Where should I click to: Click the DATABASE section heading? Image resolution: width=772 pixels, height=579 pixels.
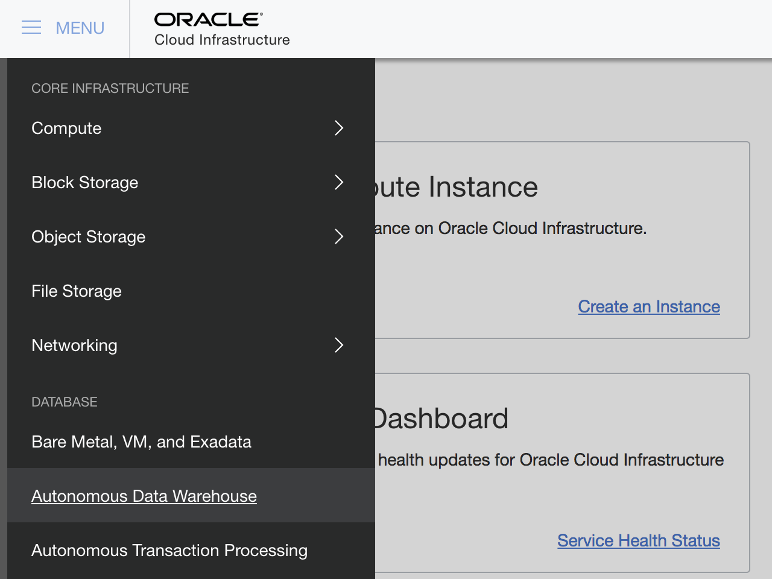click(65, 402)
